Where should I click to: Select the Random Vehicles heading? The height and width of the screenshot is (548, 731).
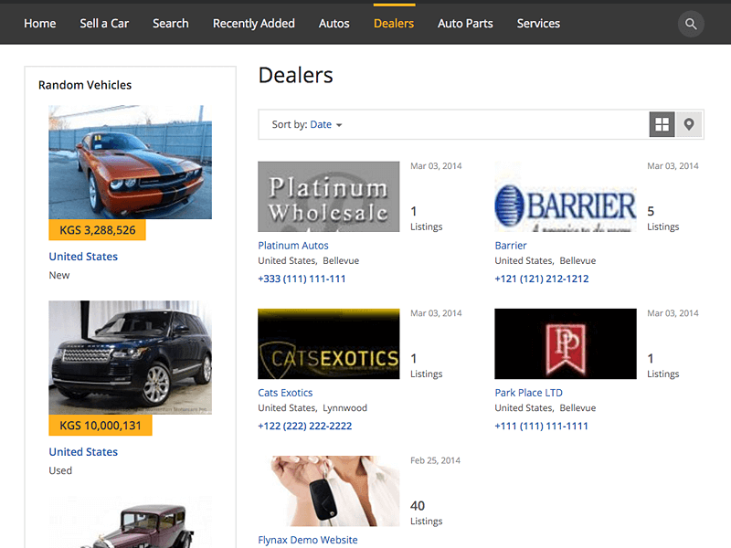[x=85, y=85]
